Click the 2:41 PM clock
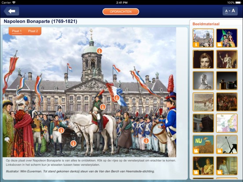243x182 pixels. tap(122, 3)
